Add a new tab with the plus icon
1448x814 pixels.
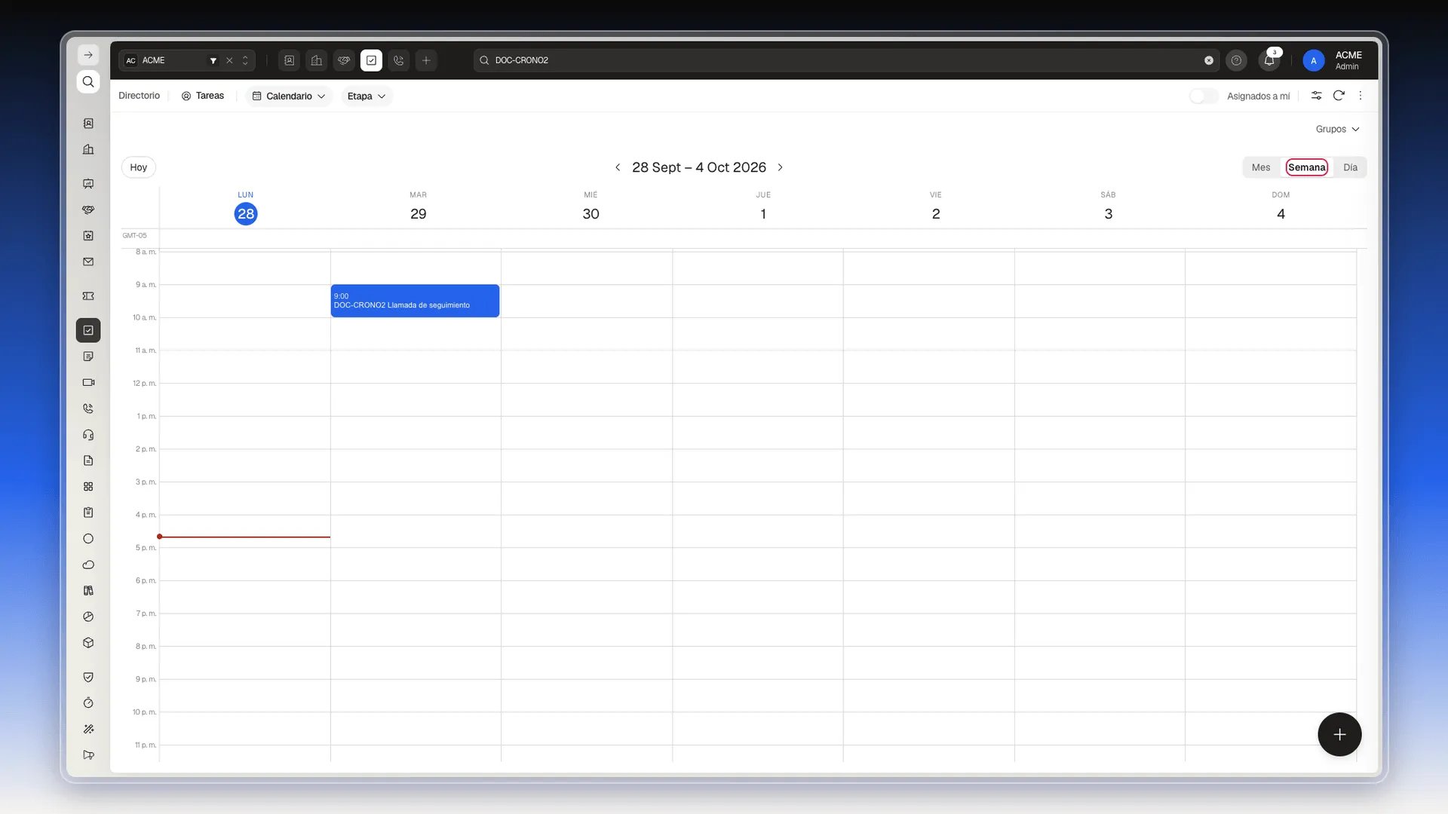(426, 60)
